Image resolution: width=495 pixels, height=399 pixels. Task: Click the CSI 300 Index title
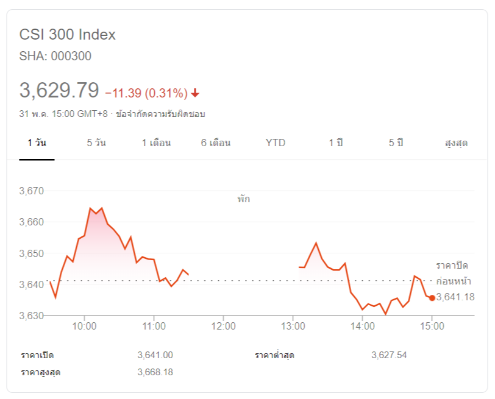68,35
